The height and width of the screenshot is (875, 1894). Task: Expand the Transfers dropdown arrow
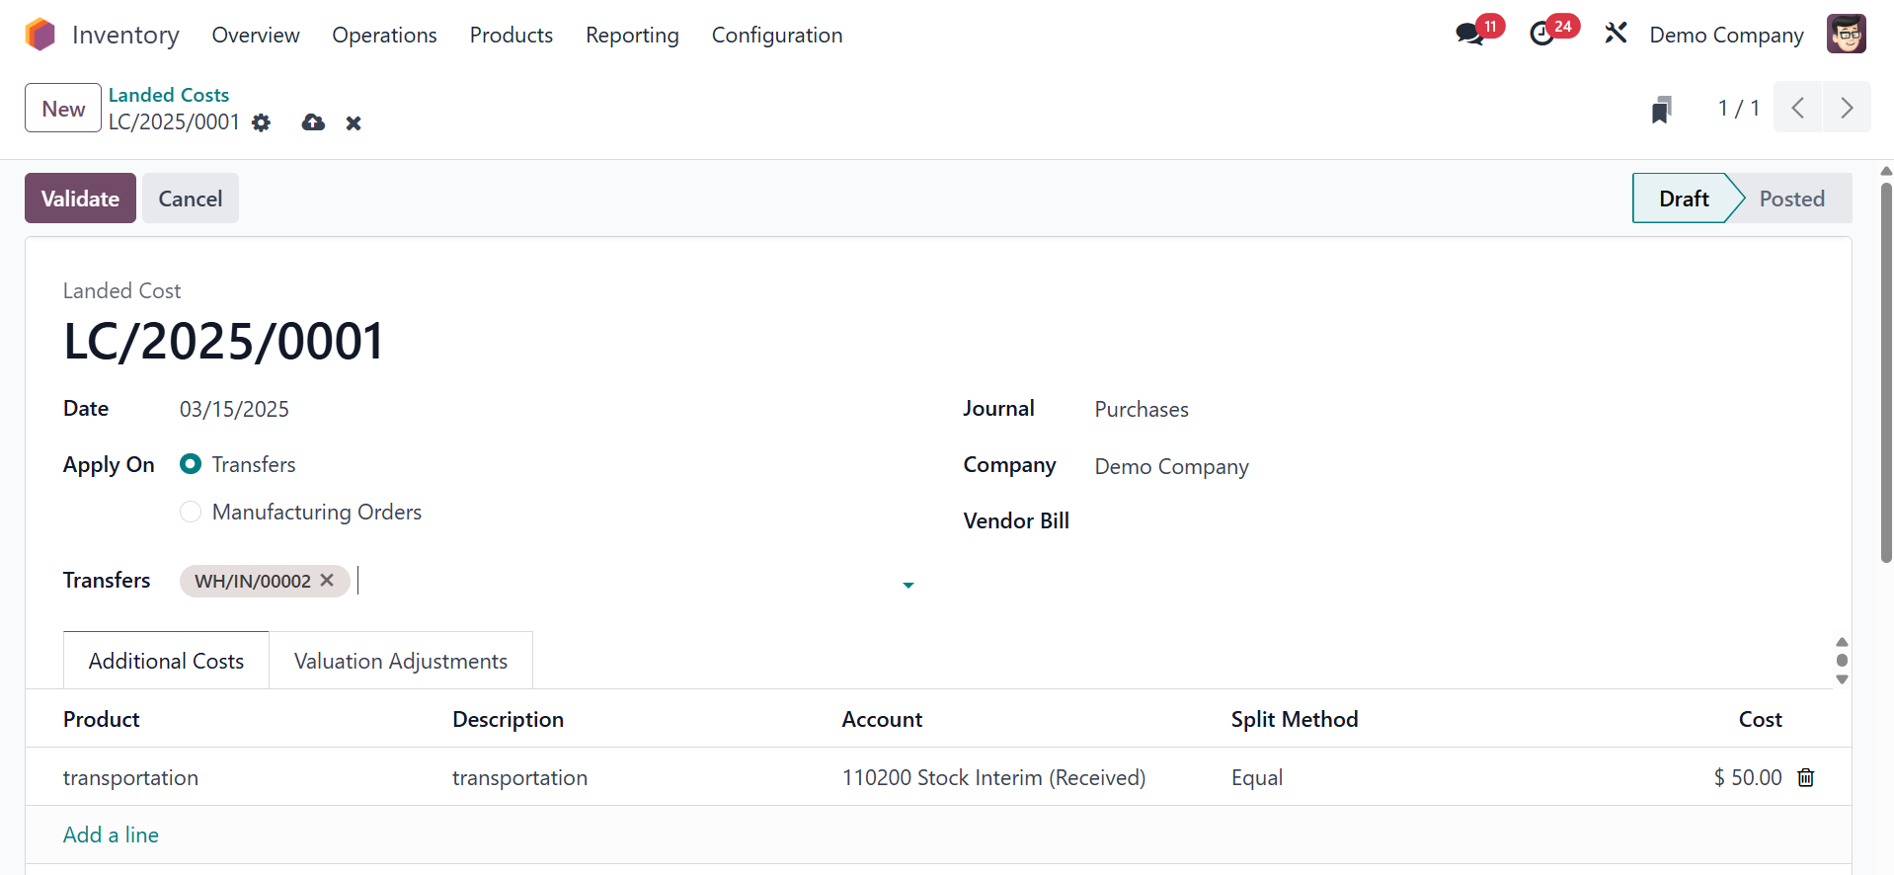(x=908, y=585)
